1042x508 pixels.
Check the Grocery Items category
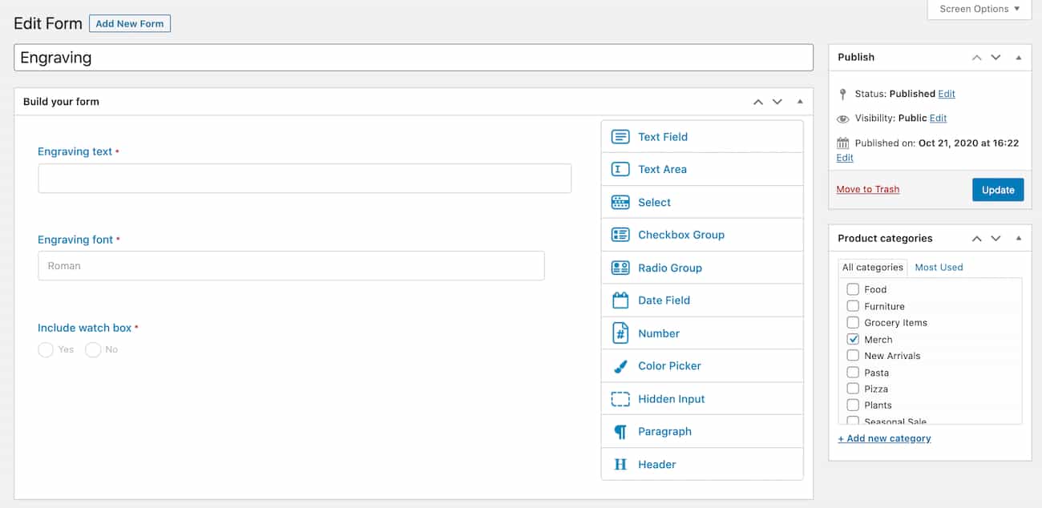(x=853, y=323)
